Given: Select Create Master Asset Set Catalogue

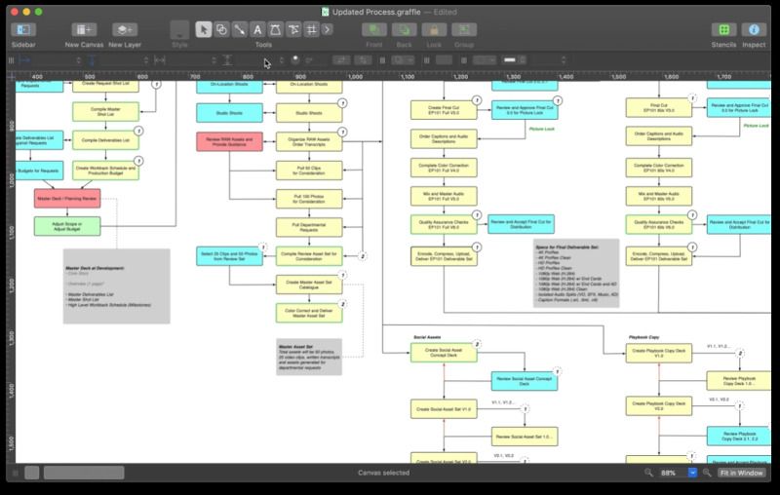Looking at the screenshot, I should click(x=309, y=285).
